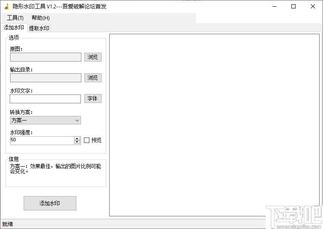323x229 pixels.
Task: Click the 输出目录 path field
Action: click(x=46, y=78)
